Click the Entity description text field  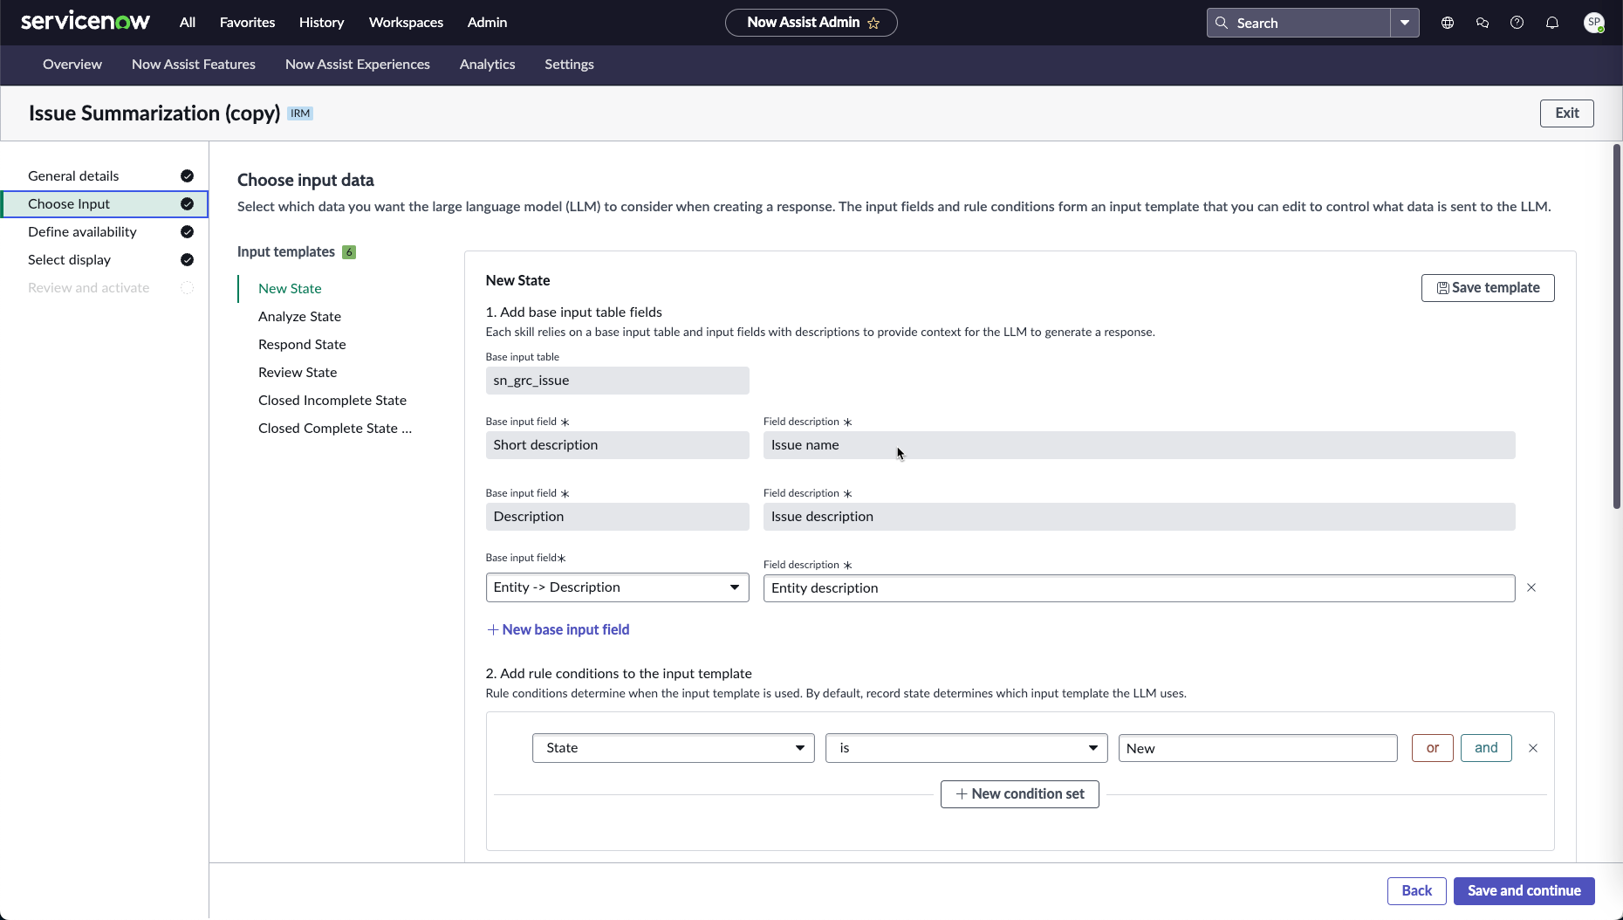tap(1139, 588)
